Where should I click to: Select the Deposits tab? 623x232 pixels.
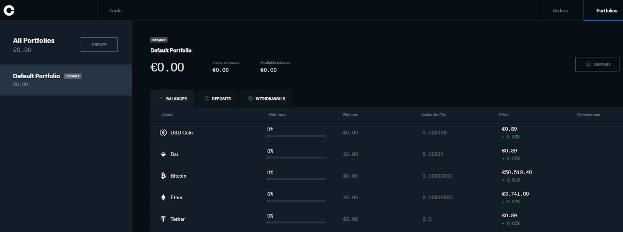(x=217, y=99)
